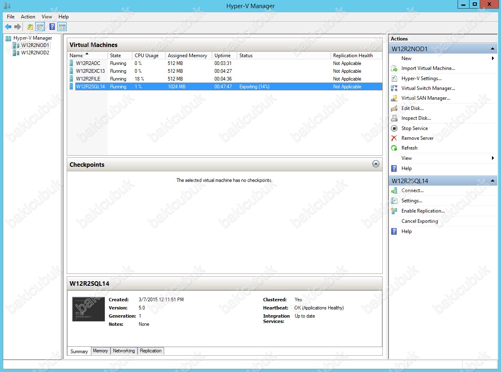
Task: Click the Help icon under W12R2NOD1 actions
Action: (x=394, y=168)
